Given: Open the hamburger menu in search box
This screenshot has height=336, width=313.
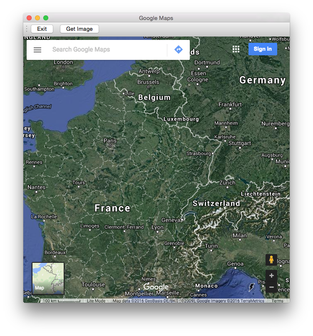Looking at the screenshot, I should [37, 50].
